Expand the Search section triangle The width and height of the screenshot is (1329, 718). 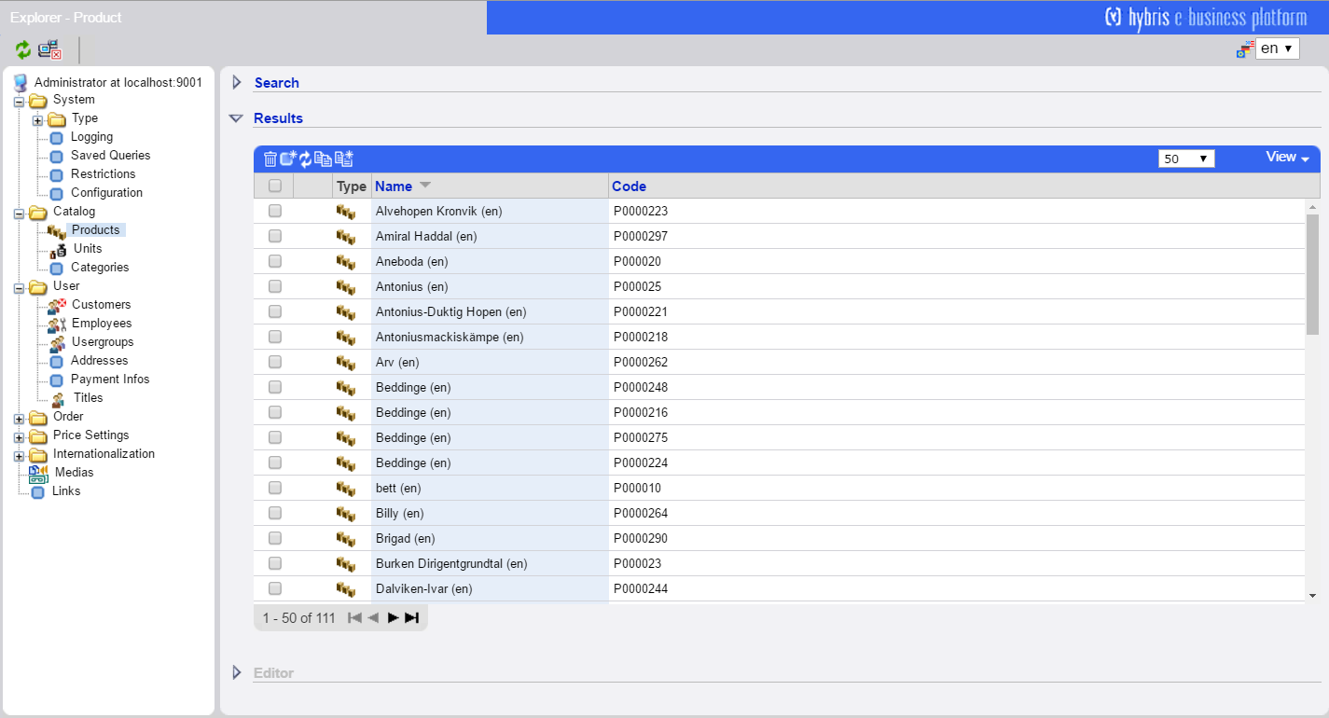[x=237, y=82]
